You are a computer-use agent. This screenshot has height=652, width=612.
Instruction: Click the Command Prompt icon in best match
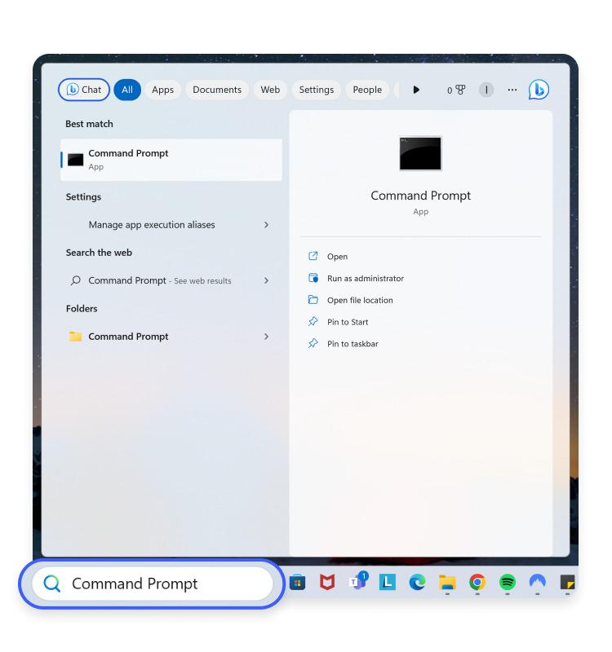75,160
